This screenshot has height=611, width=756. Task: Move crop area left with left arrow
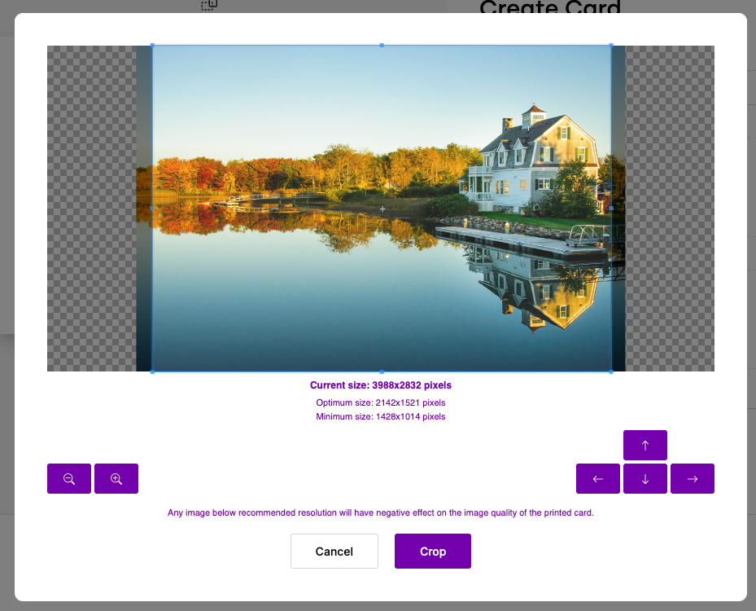coord(598,478)
